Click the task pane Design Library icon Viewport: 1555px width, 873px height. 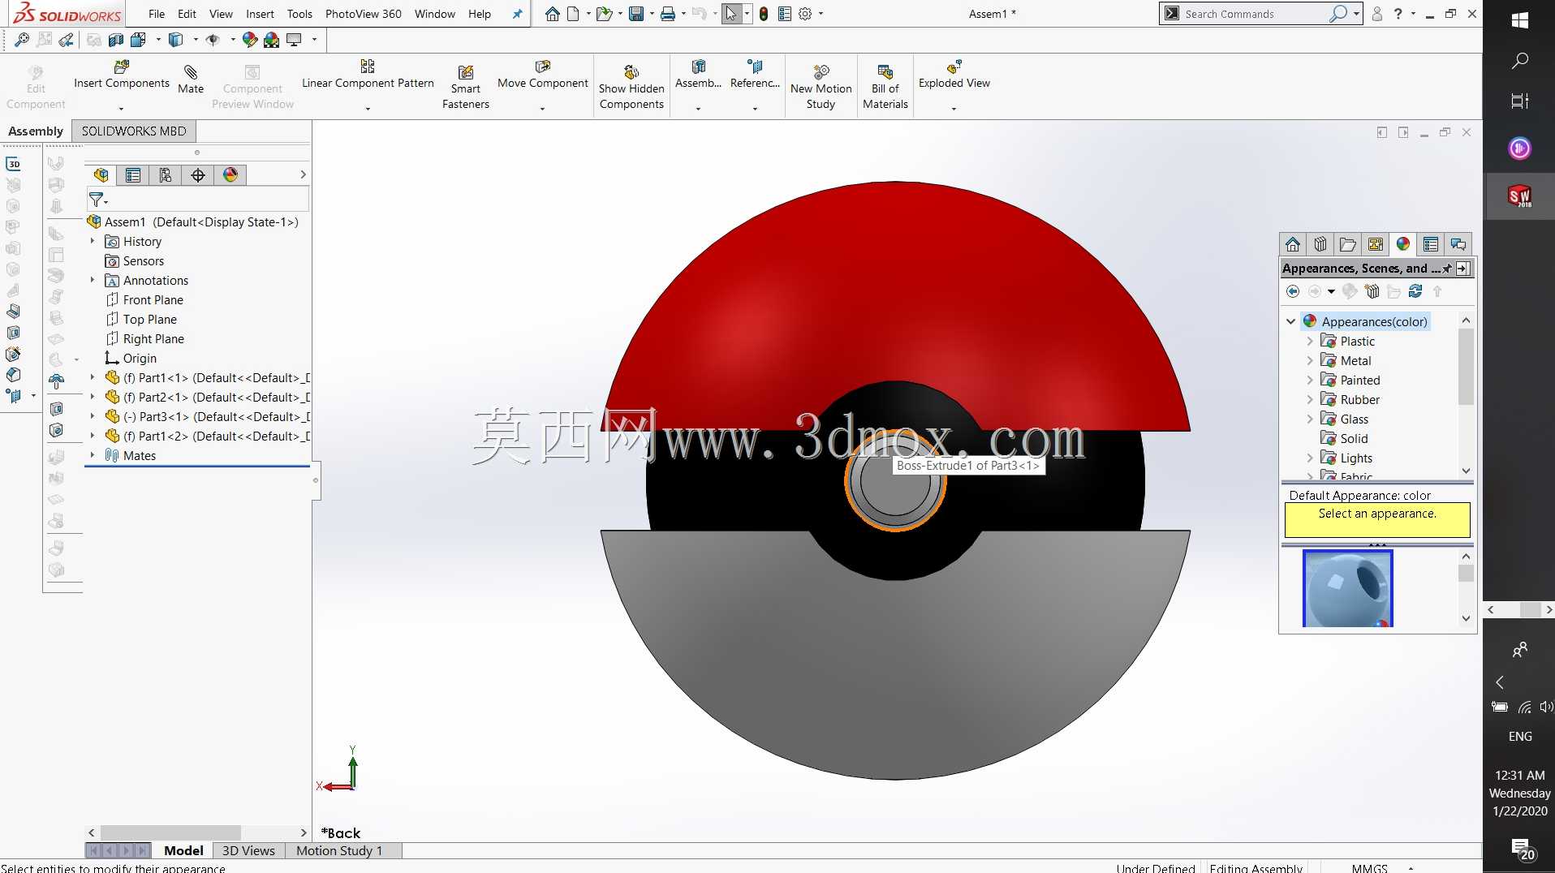[1320, 244]
